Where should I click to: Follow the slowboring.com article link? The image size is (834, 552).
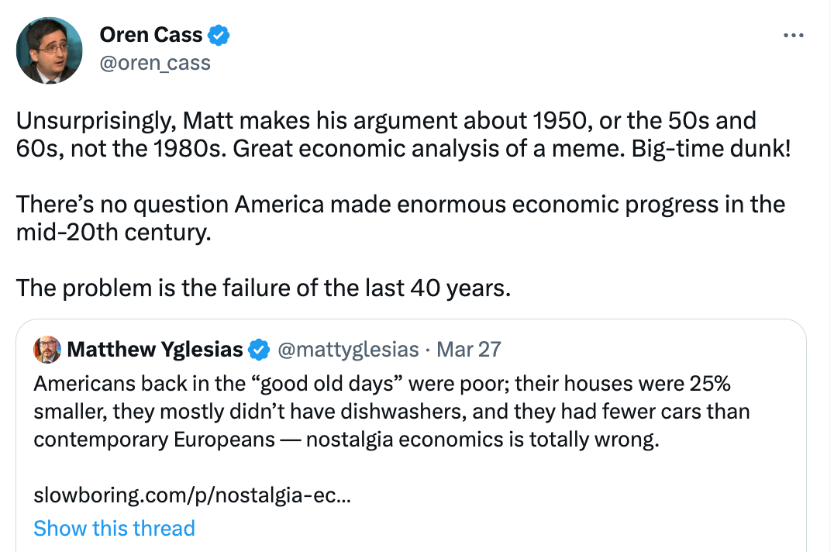tap(192, 494)
